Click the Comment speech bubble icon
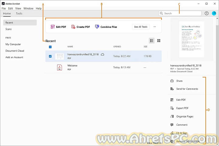Image resolution: width=219 pixels, height=146 pixels. click(172, 125)
